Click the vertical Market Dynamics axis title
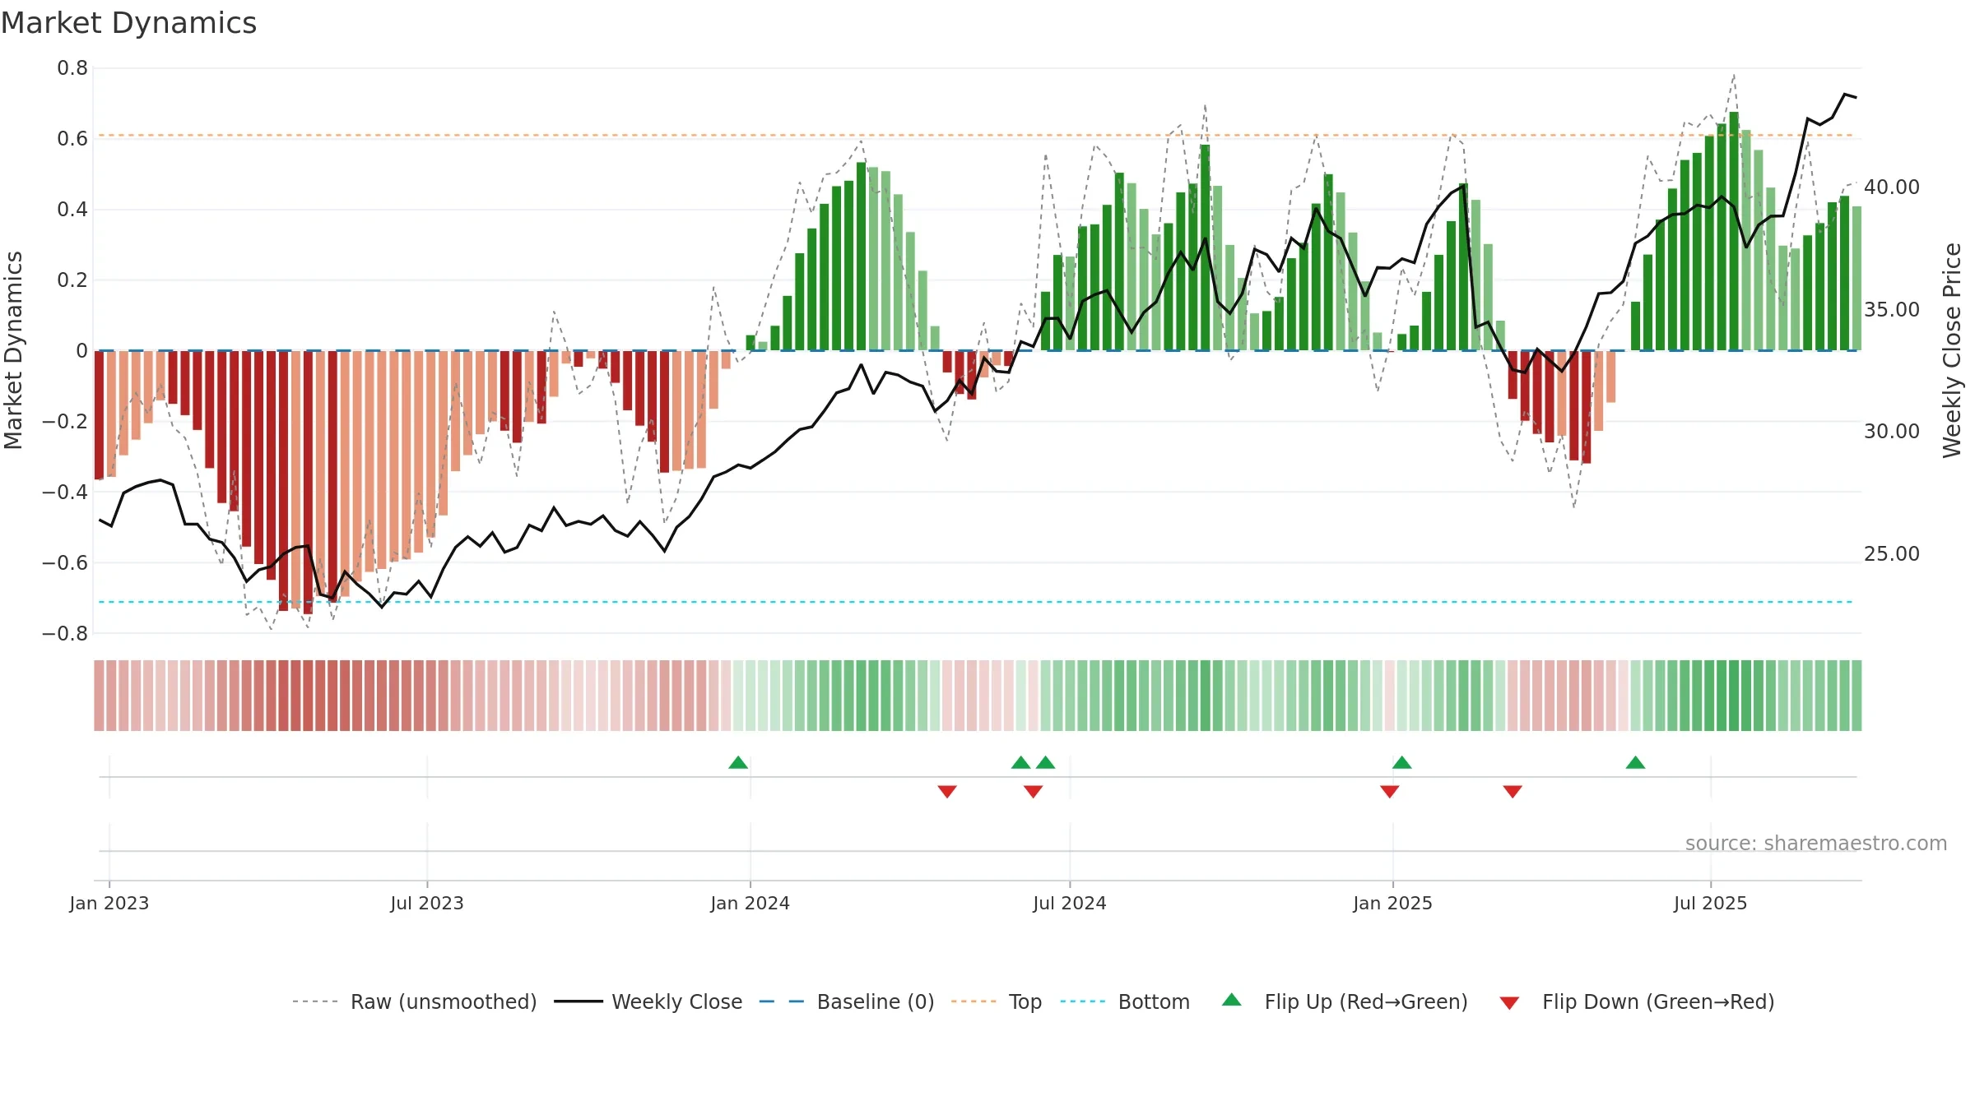Screen dimensions: 1975x1110 13,350
